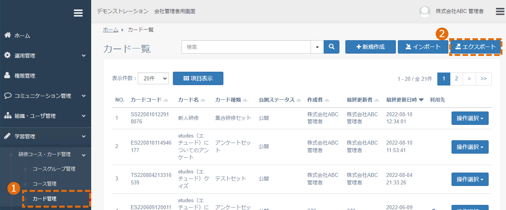This screenshot has width=506, height=210.
Task: Click the 集合研修セット card type cell
Action: (x=233, y=118)
